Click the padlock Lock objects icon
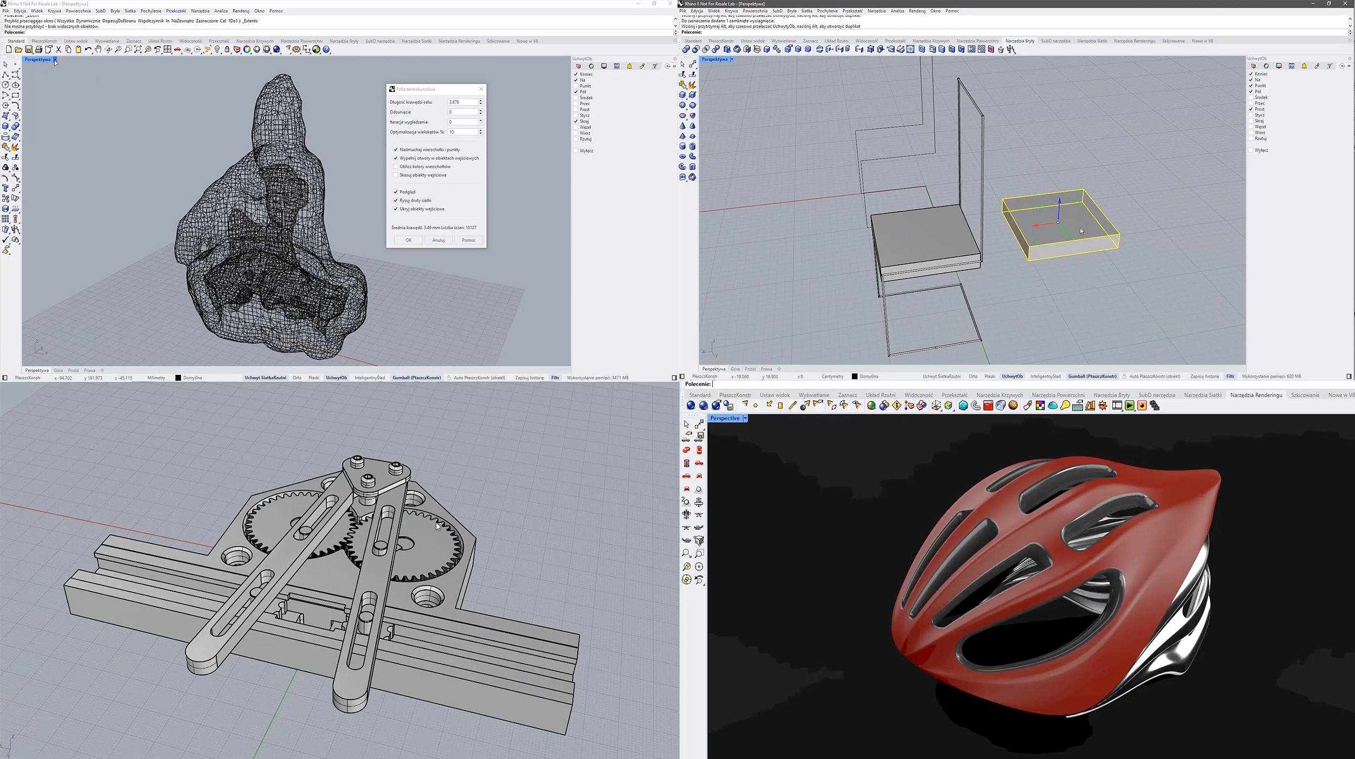 point(227,49)
